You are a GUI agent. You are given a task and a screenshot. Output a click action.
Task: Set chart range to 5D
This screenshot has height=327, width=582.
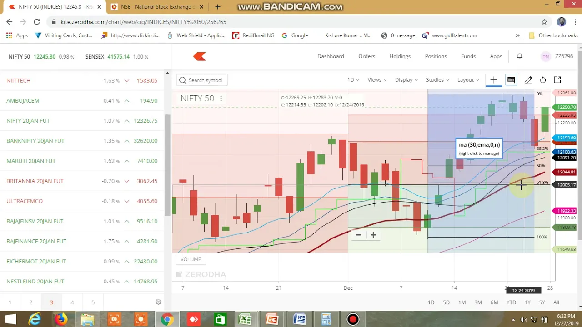447,302
